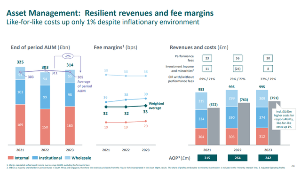Click the 59 wholesale fee margin label
The width and height of the screenshot is (301, 169).
106,70
